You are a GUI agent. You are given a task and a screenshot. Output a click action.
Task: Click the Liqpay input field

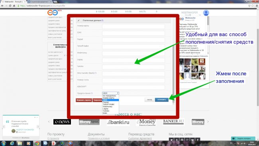click(133, 60)
